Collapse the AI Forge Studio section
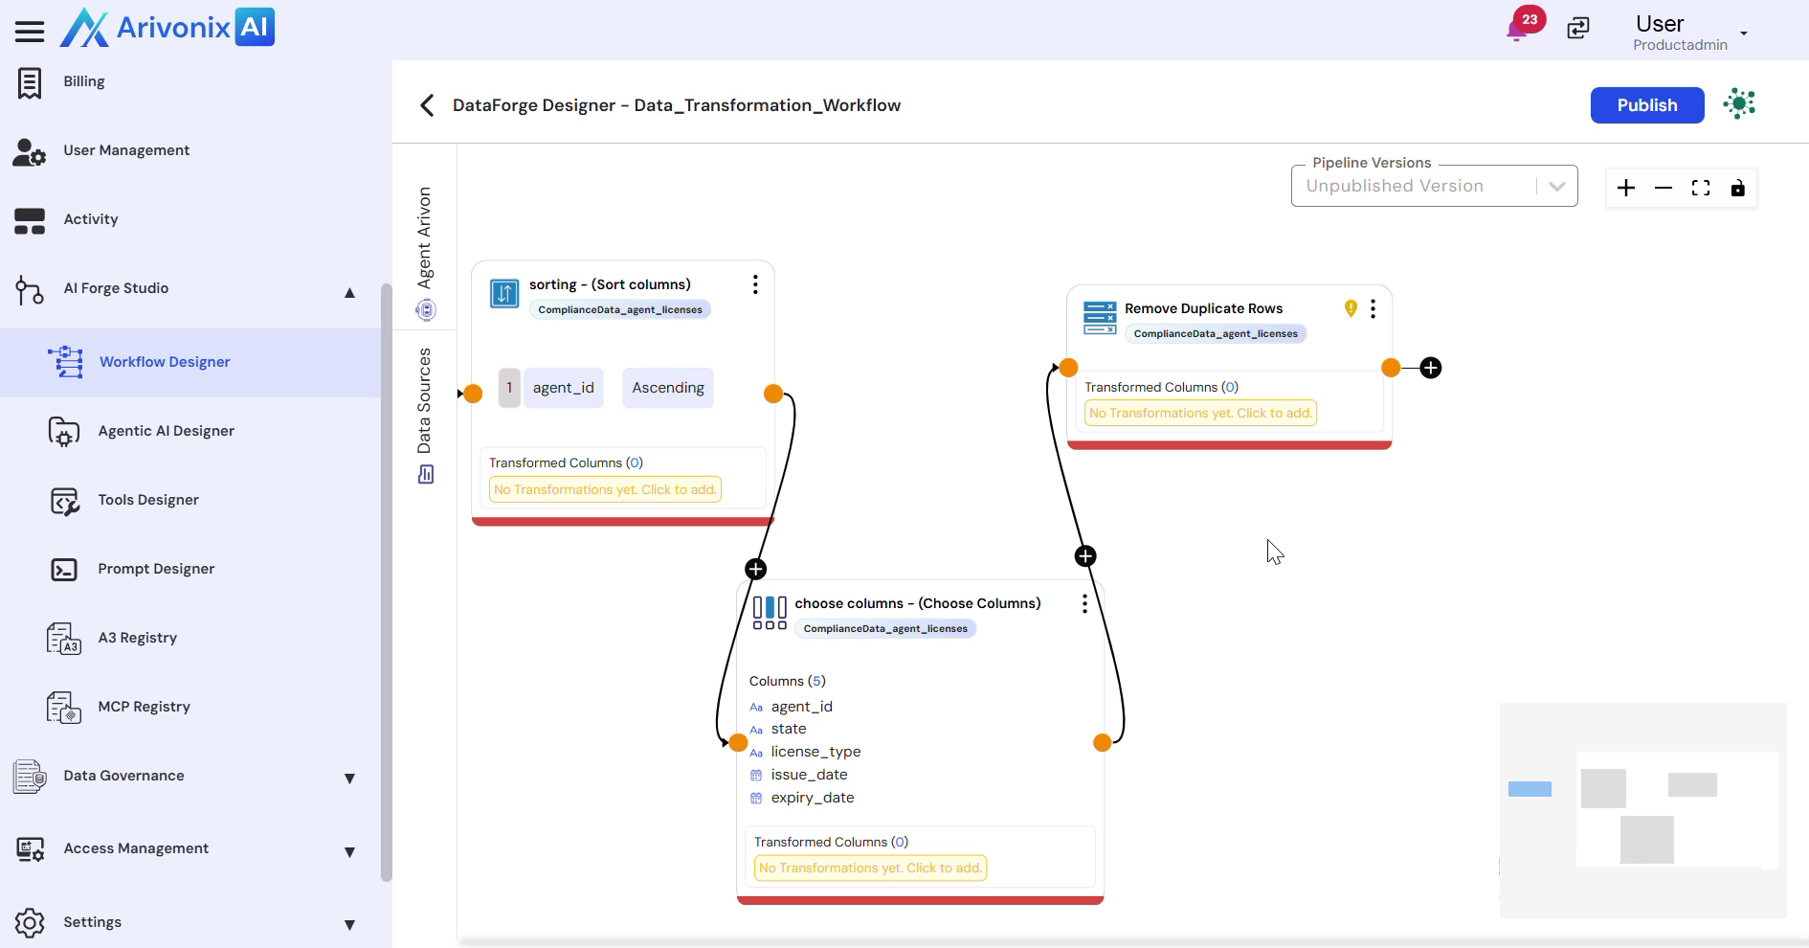1809x948 pixels. coord(349,291)
